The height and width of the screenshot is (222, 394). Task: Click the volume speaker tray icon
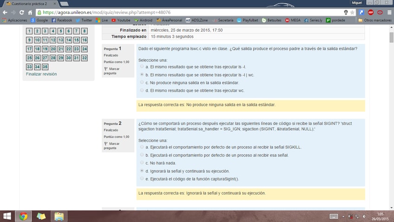click(x=364, y=216)
